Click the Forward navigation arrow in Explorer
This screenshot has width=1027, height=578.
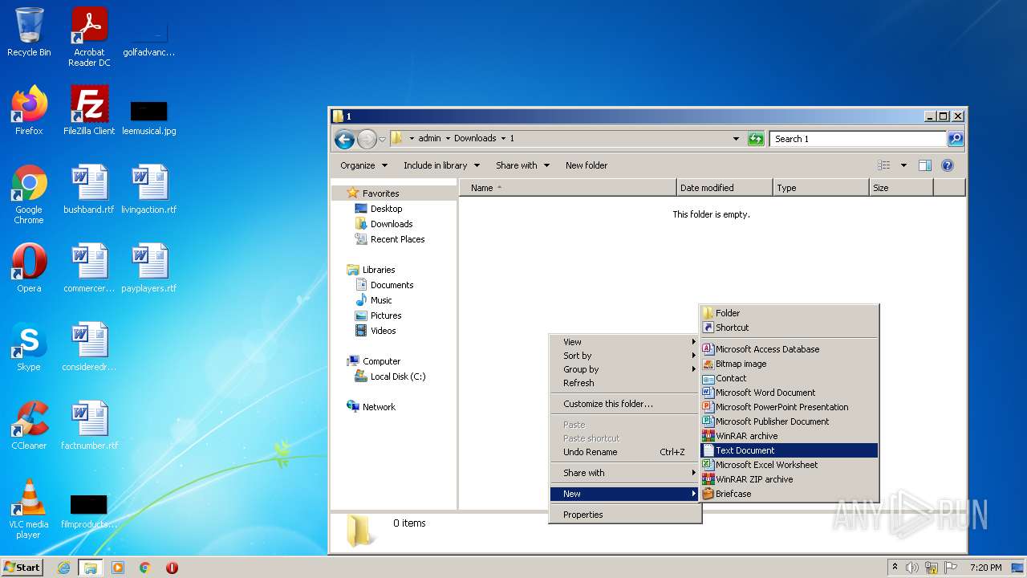(x=367, y=139)
